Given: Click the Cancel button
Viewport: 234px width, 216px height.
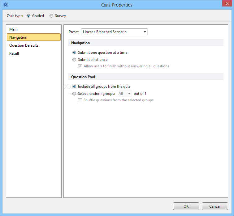Looking at the screenshot, I should click(x=215, y=206).
